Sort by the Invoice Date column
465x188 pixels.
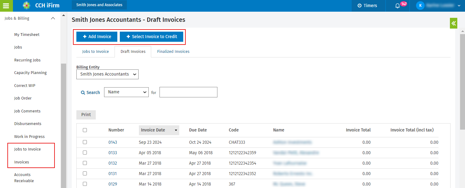click(x=159, y=130)
